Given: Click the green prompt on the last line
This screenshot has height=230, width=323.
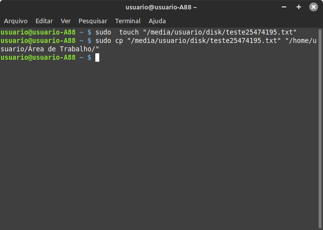Looking at the screenshot, I should (38, 57).
